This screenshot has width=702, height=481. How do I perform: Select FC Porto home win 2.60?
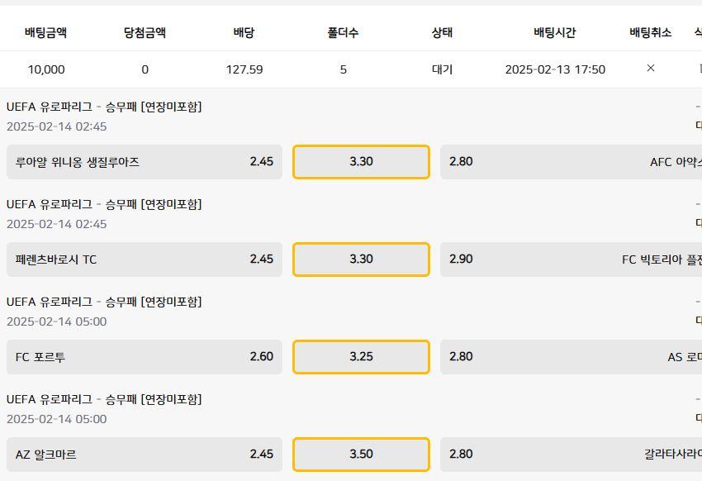145,357
